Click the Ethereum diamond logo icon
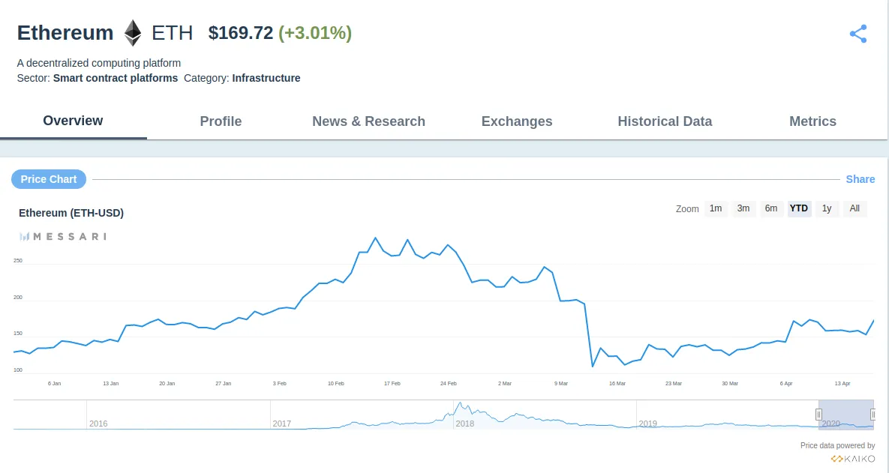This screenshot has width=889, height=473. pos(133,33)
